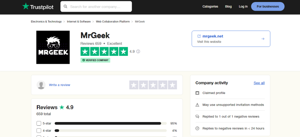Click the TrustScore info icon beside 4.9
Screen dimensions: 300x137
138,52
